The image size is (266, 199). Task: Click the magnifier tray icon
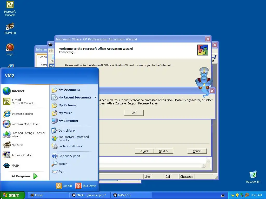click(247, 195)
